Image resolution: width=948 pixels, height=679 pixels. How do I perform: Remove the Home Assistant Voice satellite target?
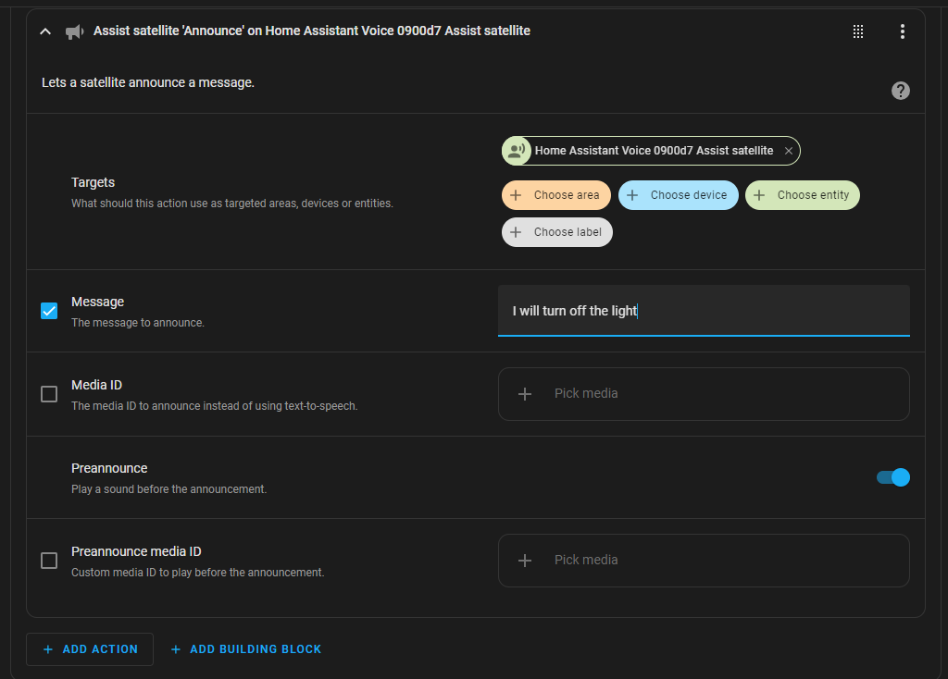(788, 150)
